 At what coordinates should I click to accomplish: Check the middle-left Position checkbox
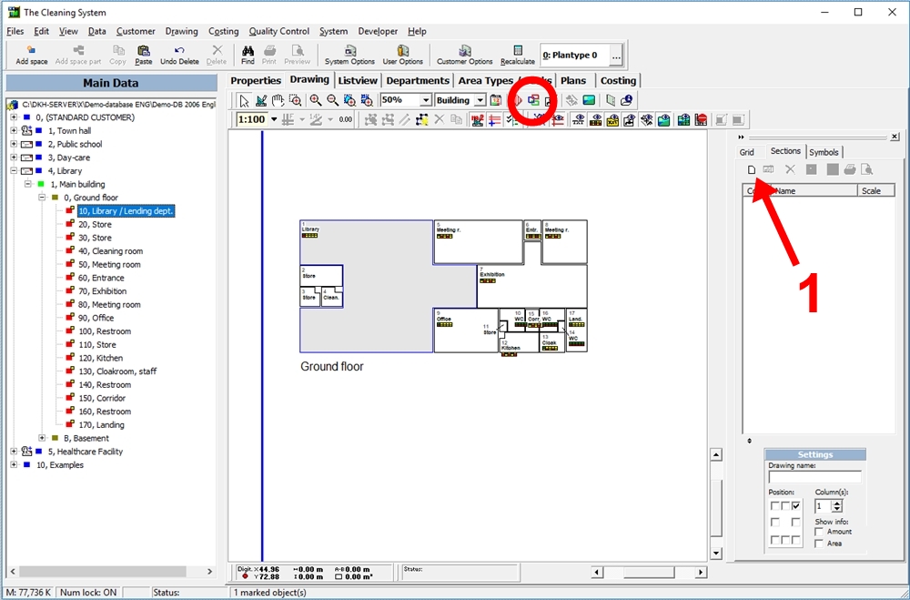coord(774,523)
